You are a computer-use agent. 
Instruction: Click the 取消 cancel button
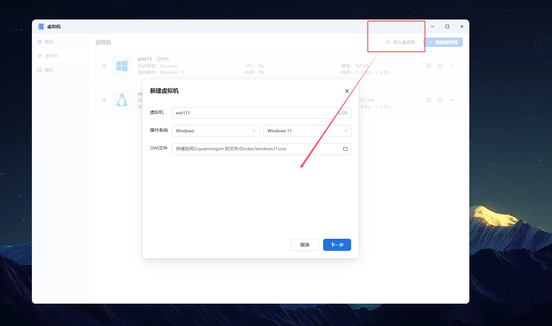point(305,245)
